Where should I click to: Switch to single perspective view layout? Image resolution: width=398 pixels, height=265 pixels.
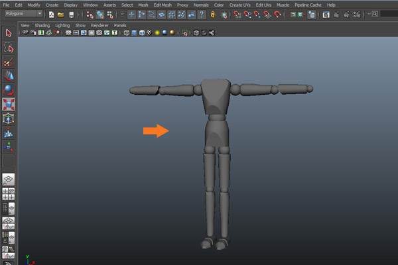coord(9,180)
